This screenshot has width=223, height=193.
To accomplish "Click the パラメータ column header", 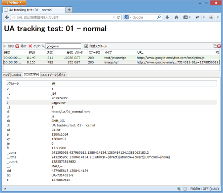I will pos(29,84).
